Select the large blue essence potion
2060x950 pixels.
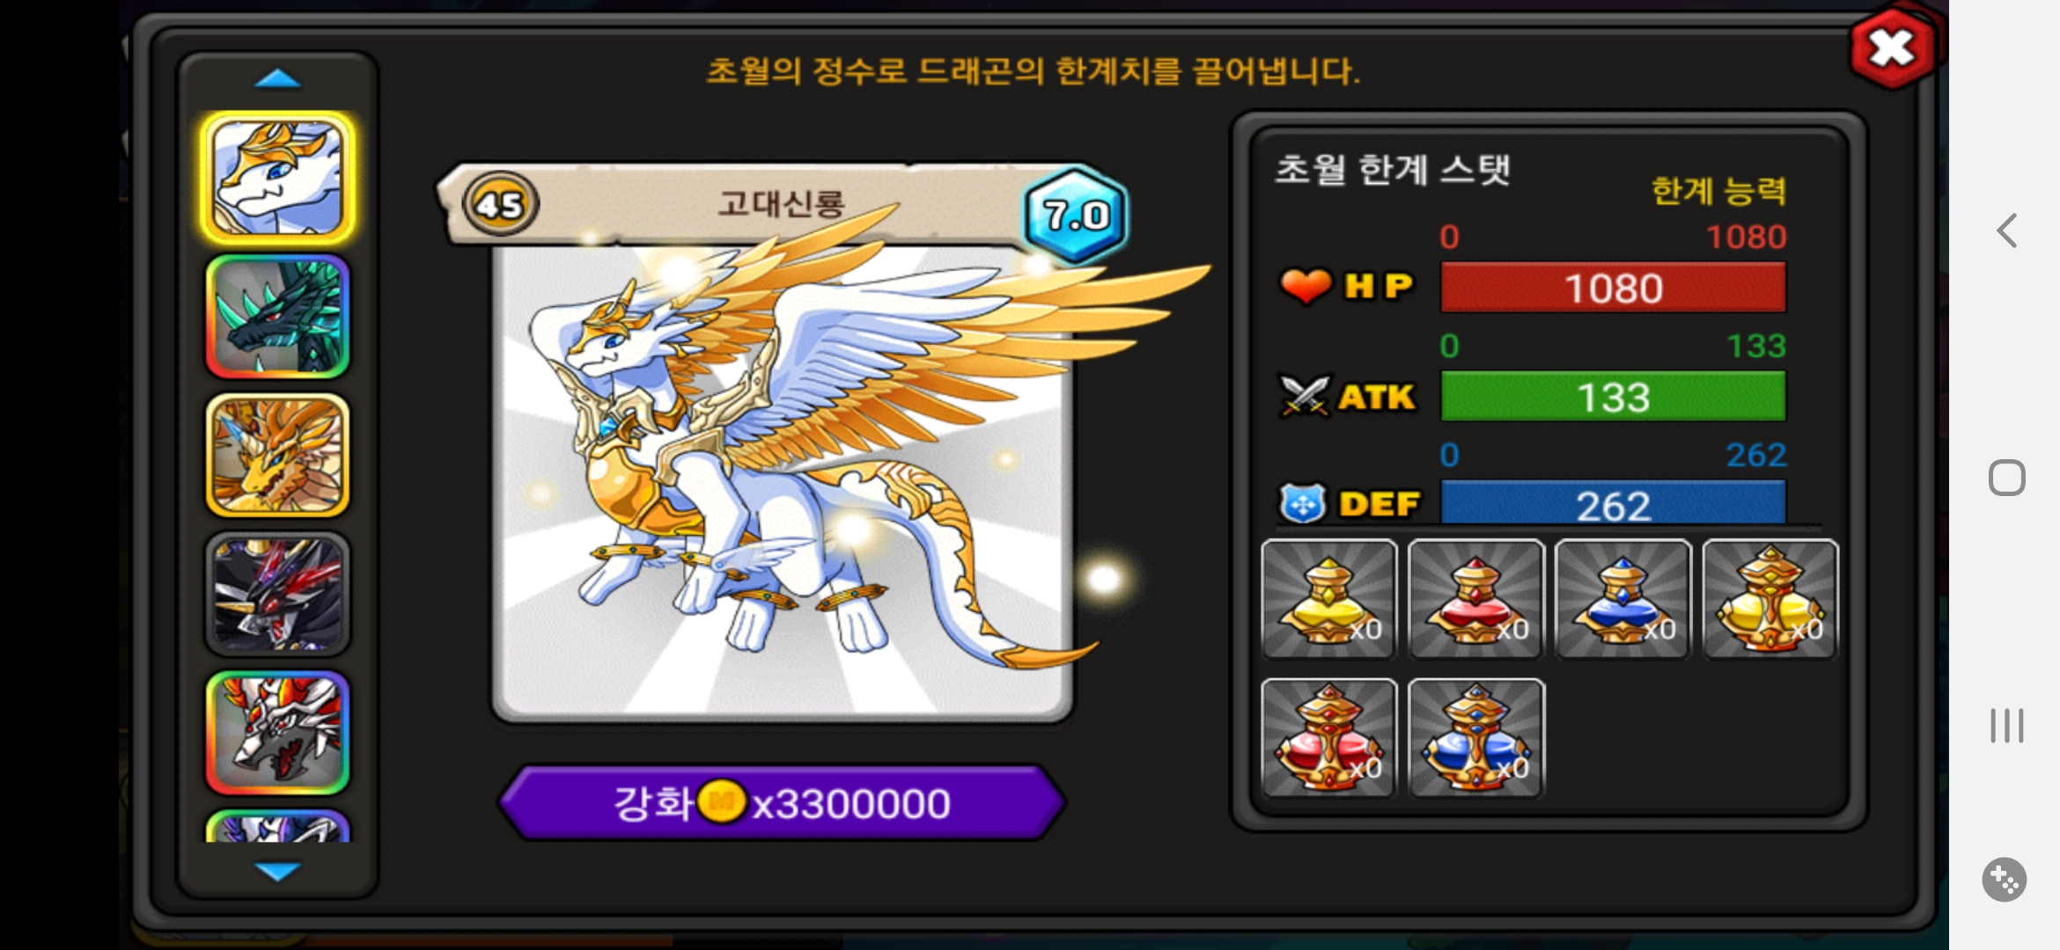click(1476, 738)
